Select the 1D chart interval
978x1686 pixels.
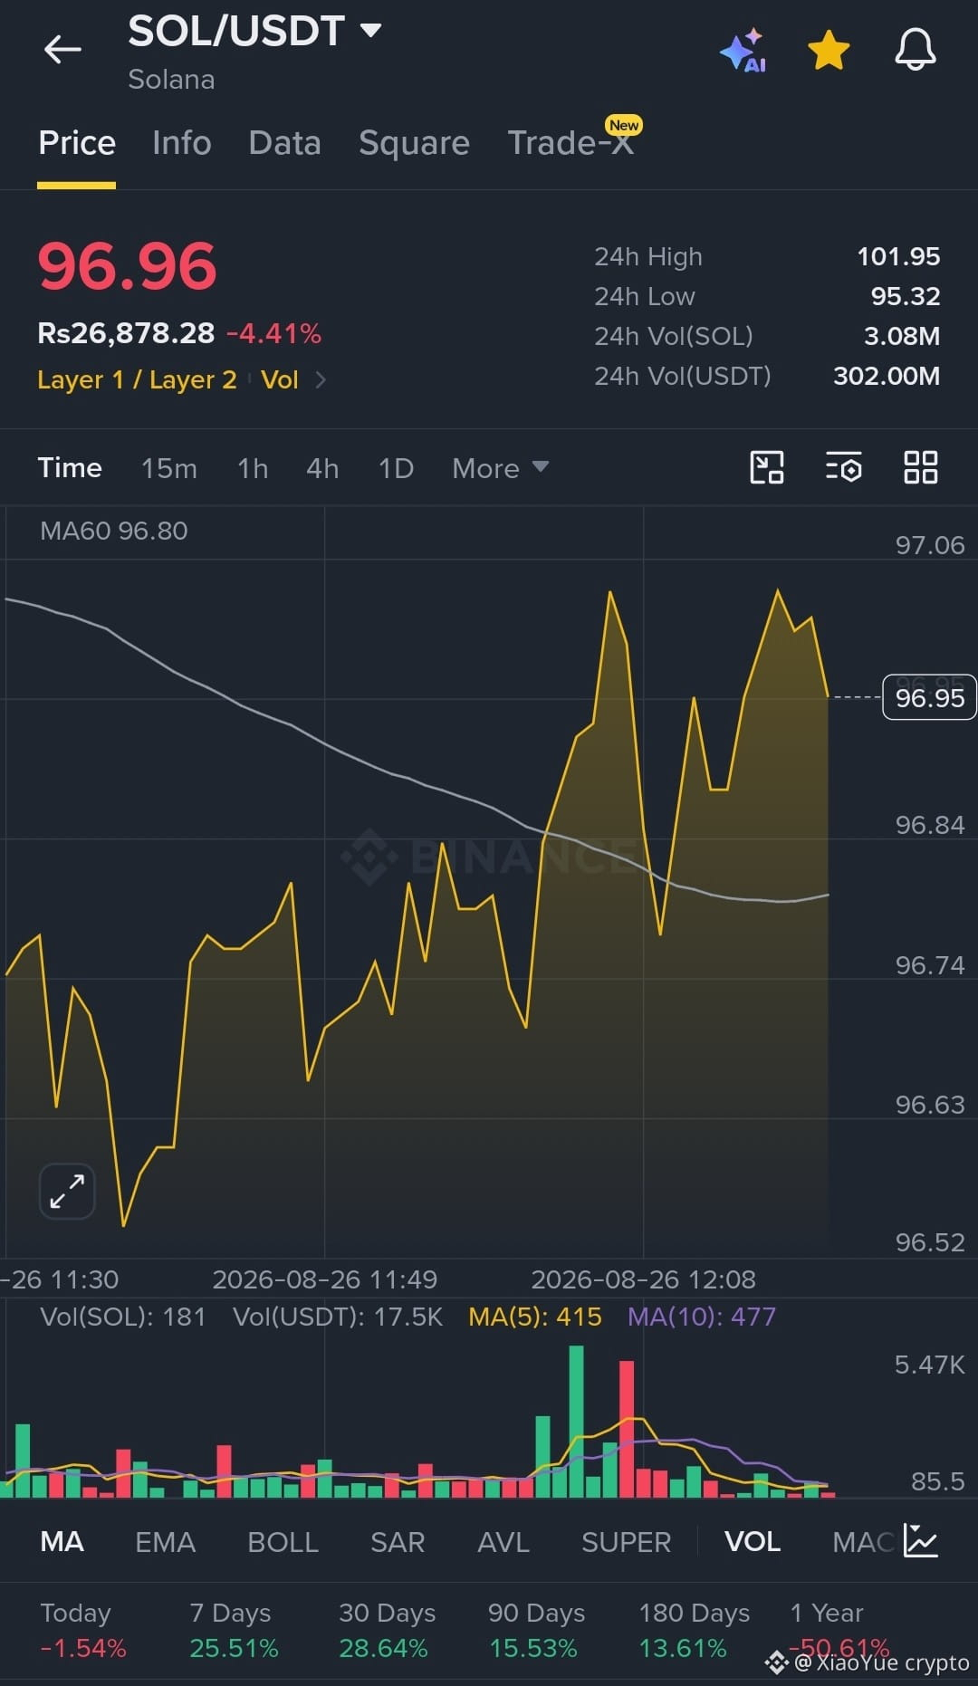point(396,468)
